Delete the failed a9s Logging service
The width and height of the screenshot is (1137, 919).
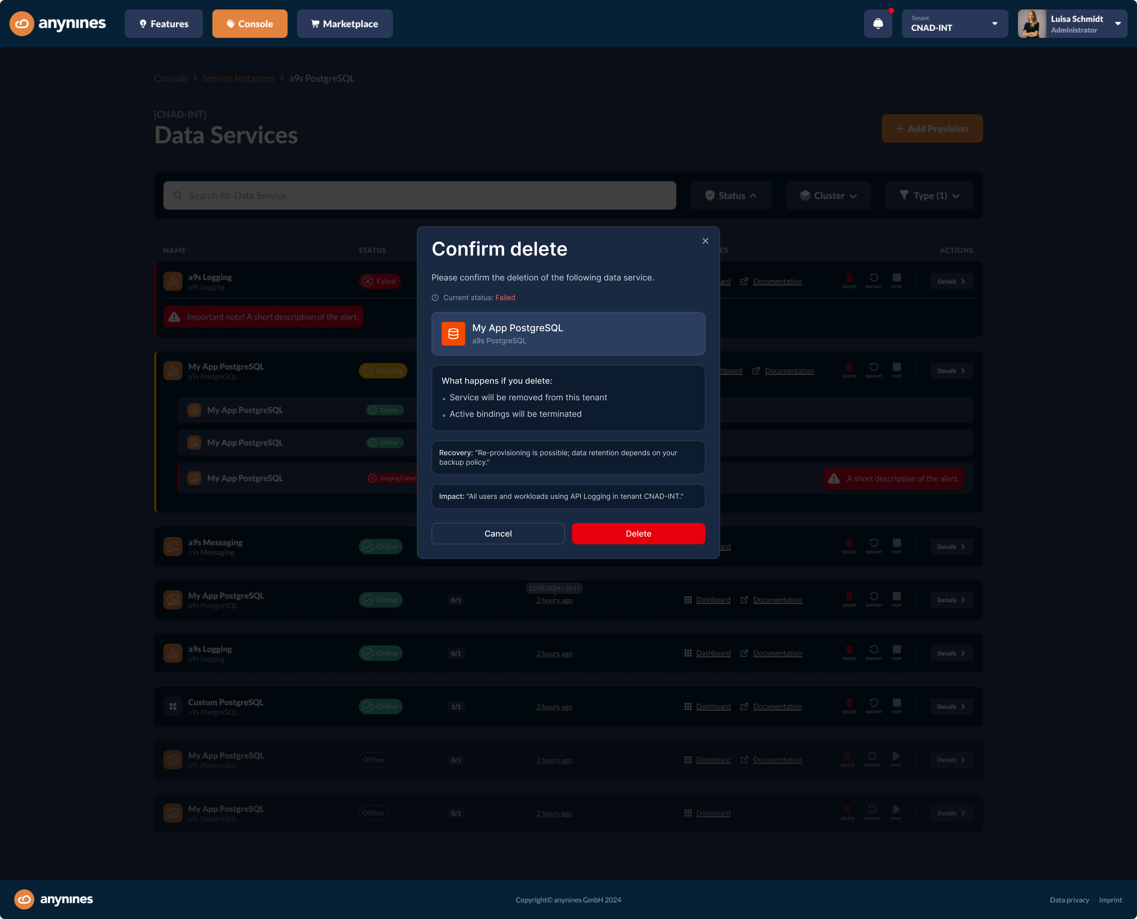pos(849,280)
